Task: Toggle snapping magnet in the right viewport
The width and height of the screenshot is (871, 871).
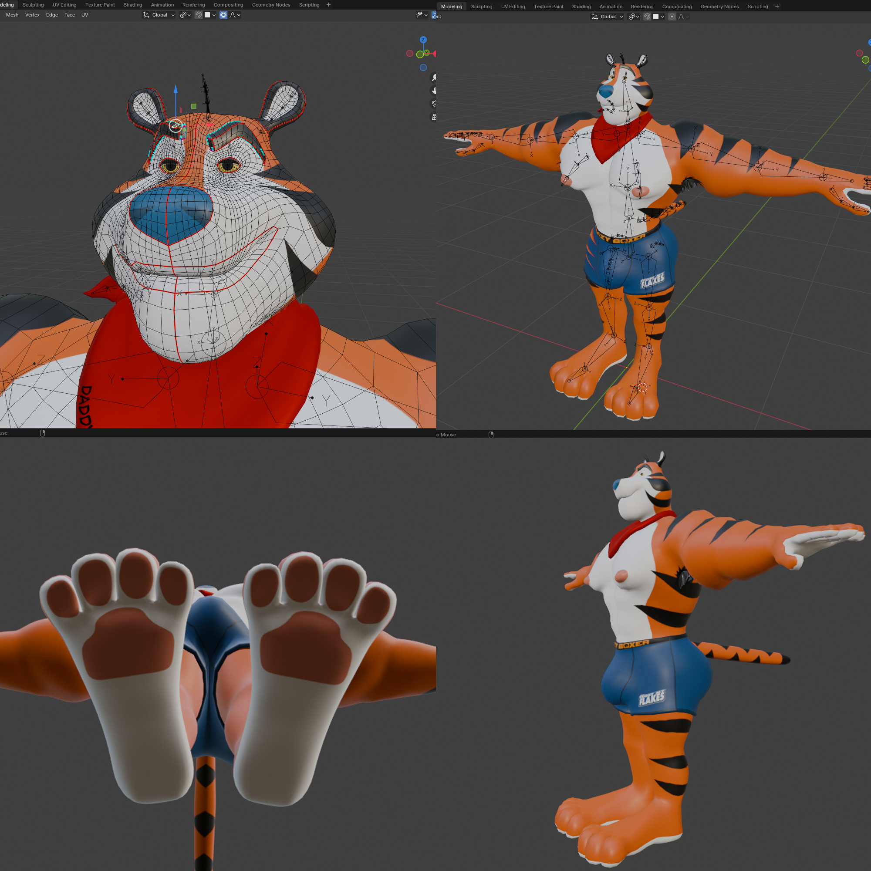Action: click(647, 17)
